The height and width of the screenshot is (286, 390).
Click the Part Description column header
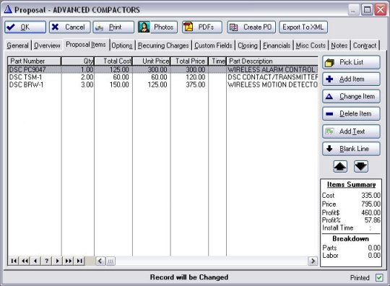point(272,61)
